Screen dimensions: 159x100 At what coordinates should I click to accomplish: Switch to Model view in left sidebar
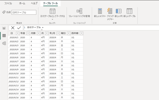point(4,43)
